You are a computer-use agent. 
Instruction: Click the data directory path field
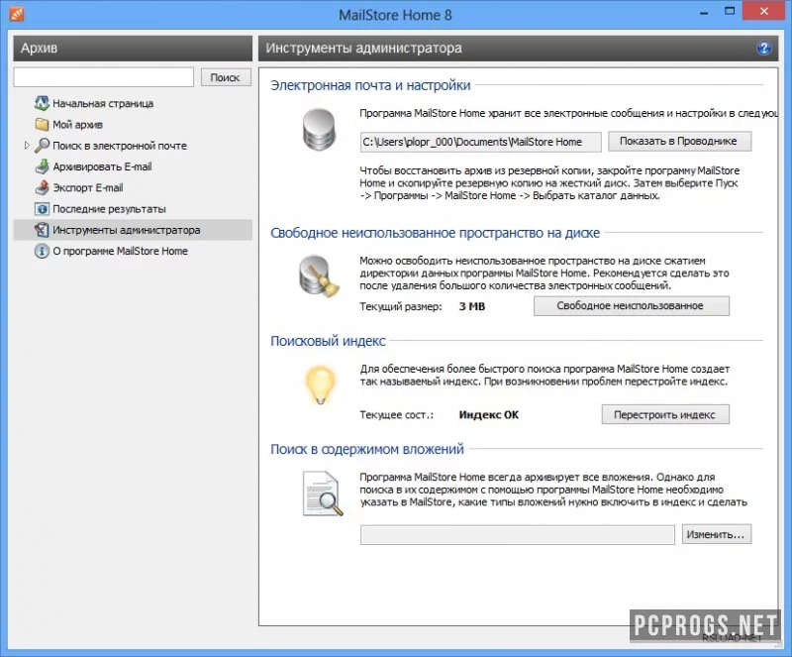[x=480, y=142]
